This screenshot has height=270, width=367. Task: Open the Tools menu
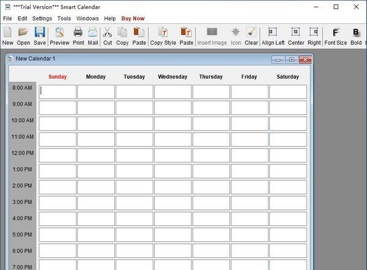click(x=64, y=18)
